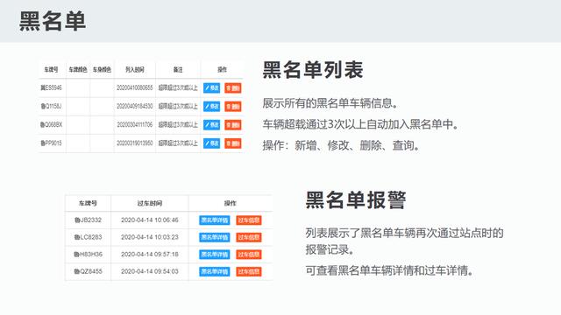The height and width of the screenshot is (315, 561).
Task: Show 过车信息 for 鲁H83H36 row
Action: 249,255
